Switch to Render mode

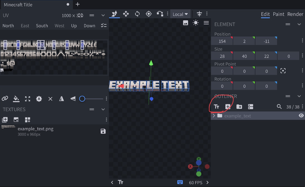tap(295, 14)
